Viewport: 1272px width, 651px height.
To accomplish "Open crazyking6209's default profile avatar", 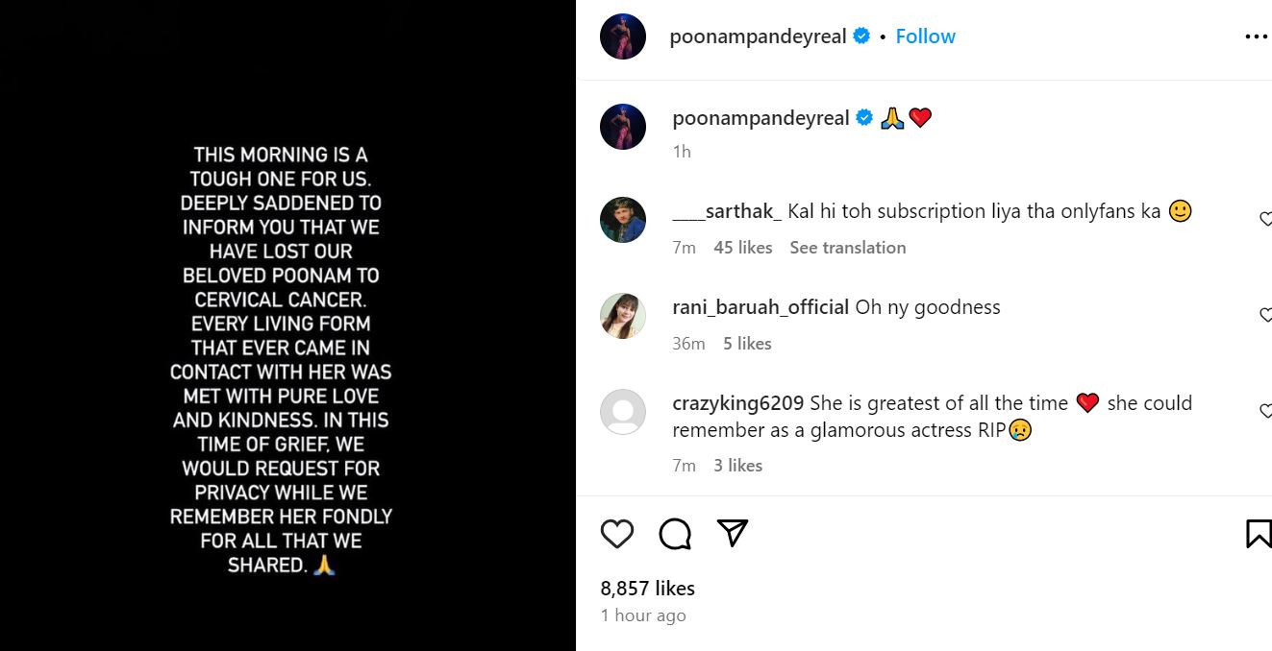I will tap(623, 412).
